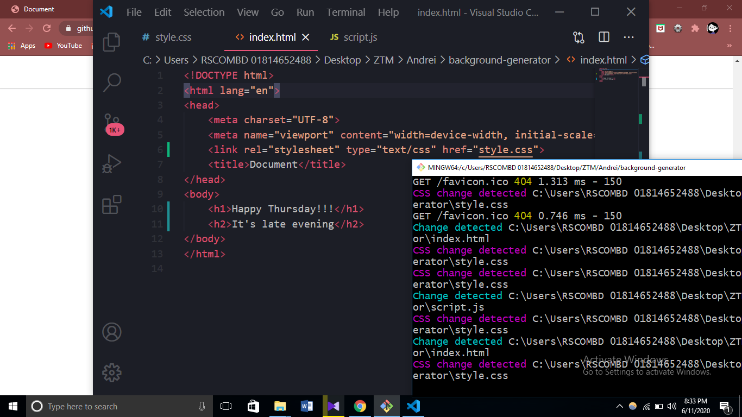The image size is (742, 417).
Task: Click the background-generator breadcrumb segment
Action: [x=499, y=60]
